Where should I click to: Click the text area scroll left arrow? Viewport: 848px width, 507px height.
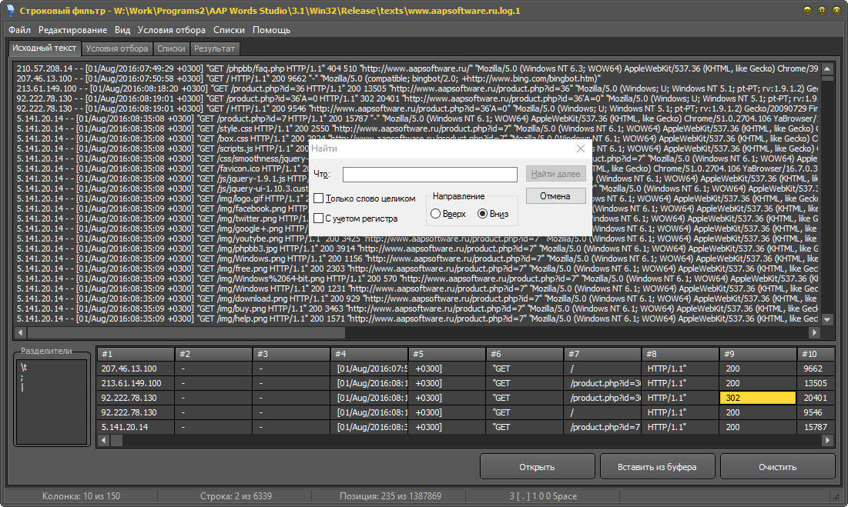21,333
